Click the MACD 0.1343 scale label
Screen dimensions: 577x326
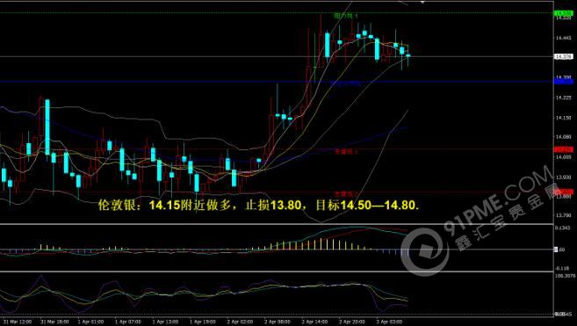click(563, 228)
